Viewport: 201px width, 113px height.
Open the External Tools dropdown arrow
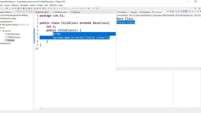[31, 8]
